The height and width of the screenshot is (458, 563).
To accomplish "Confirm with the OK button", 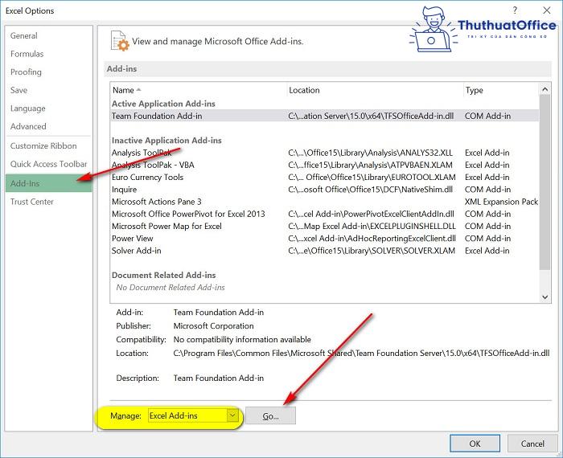I will point(475,444).
